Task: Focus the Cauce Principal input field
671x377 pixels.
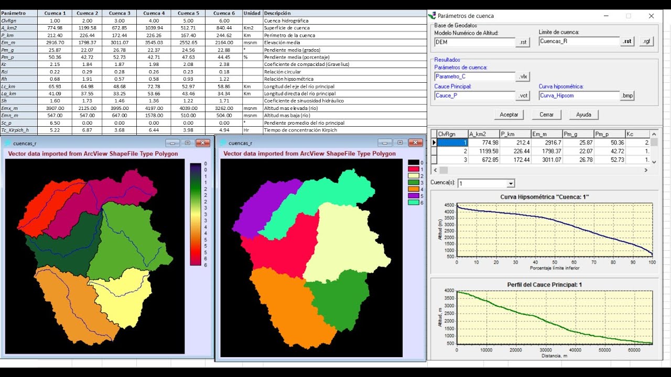Action: tap(475, 96)
